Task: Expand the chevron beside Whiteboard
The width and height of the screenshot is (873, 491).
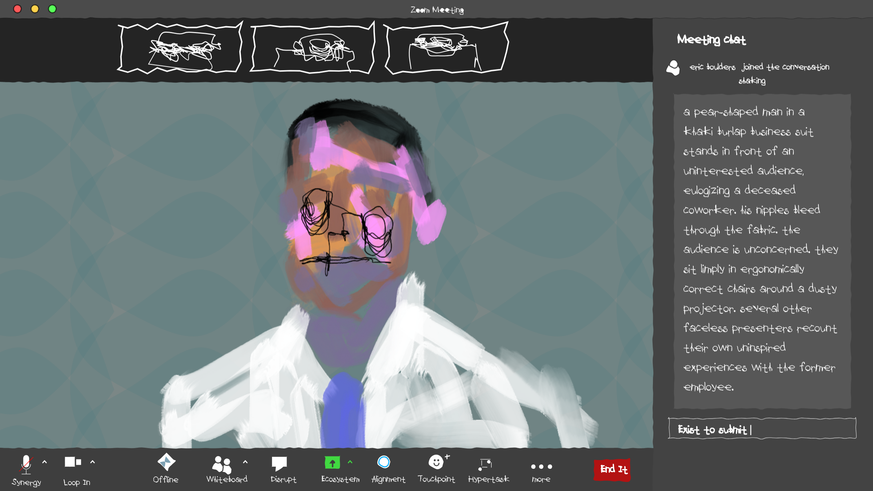Action: [245, 462]
